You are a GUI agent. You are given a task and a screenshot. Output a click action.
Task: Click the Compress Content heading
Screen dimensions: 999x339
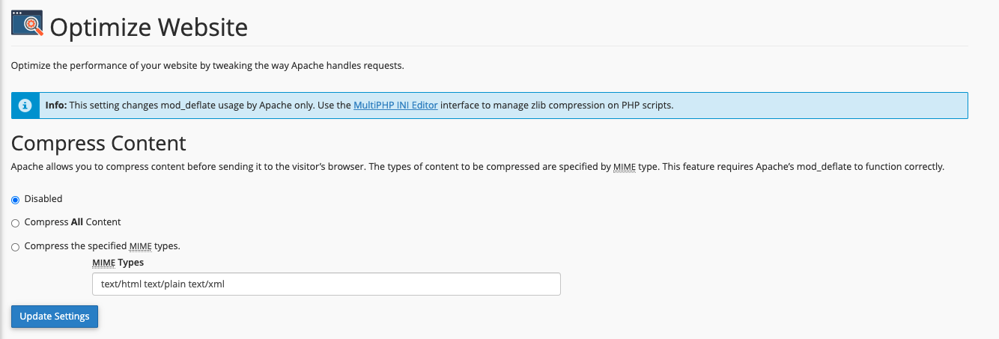99,143
